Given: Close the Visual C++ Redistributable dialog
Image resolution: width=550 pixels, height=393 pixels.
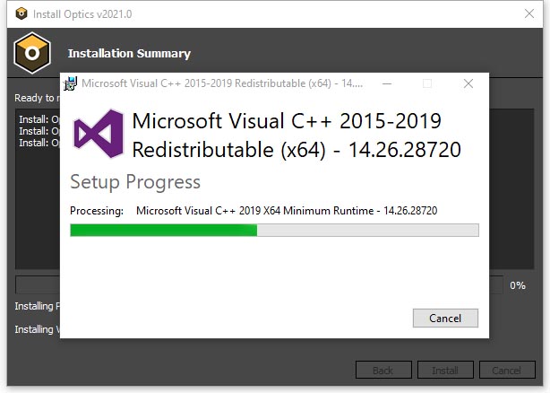Looking at the screenshot, I should pyautogui.click(x=468, y=83).
